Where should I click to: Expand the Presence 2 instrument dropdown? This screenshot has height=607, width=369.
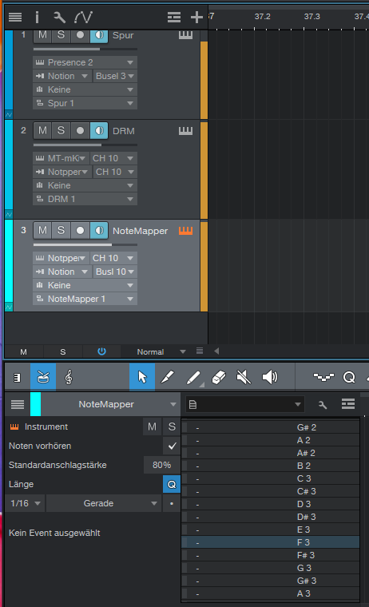[85, 62]
